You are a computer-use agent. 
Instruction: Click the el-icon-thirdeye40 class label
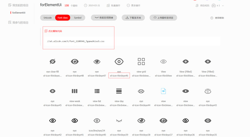[97, 135]
